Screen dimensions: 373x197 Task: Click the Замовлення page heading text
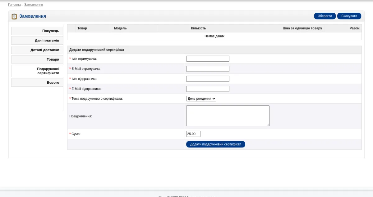[33, 16]
